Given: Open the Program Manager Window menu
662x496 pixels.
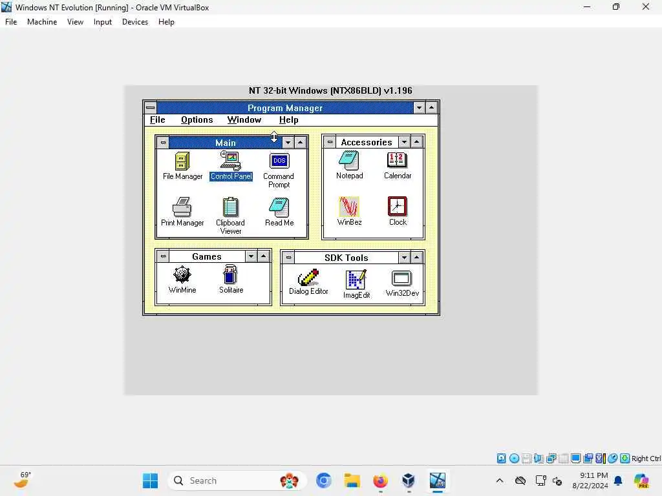Looking at the screenshot, I should coord(244,119).
